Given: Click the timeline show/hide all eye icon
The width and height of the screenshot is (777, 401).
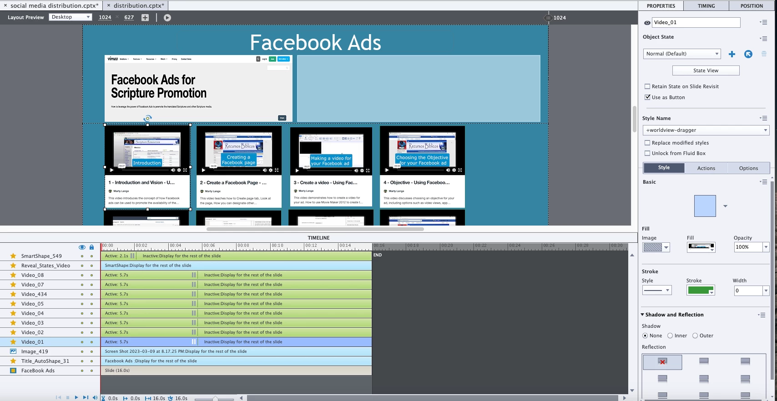Looking at the screenshot, I should [82, 247].
